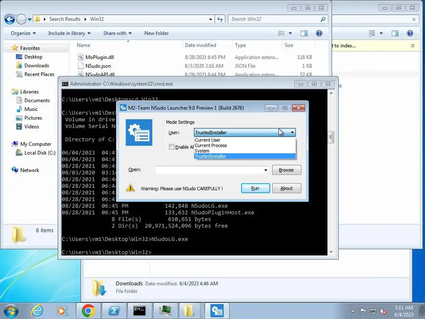The height and width of the screenshot is (319, 425).
Task: Refresh the Win32 folder view
Action: point(220,19)
